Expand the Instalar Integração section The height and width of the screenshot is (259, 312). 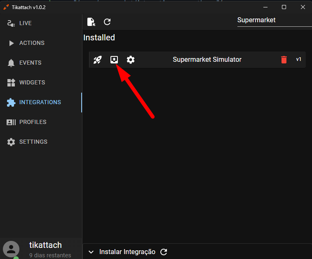click(x=91, y=252)
